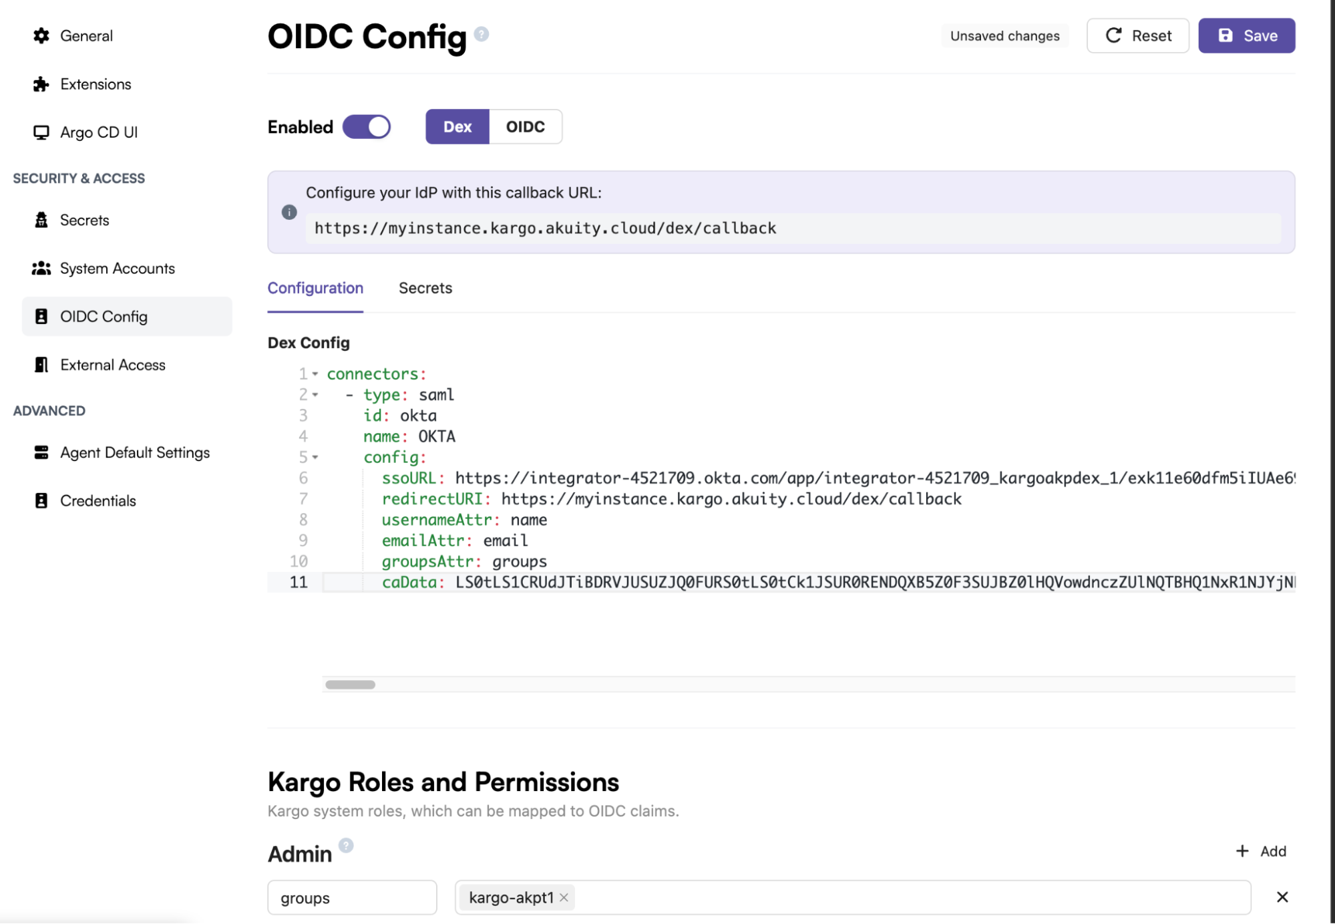Collapse the config block at line 5

coord(315,458)
